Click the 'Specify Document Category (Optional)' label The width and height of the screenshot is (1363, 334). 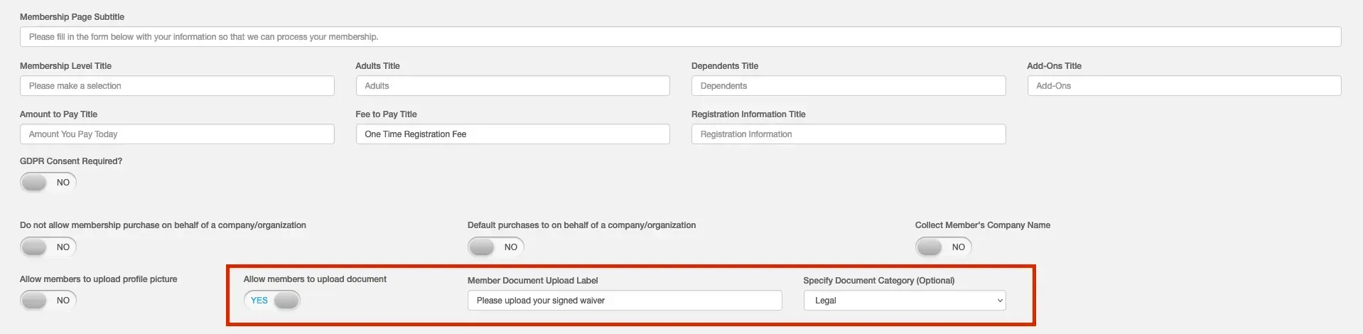point(879,281)
